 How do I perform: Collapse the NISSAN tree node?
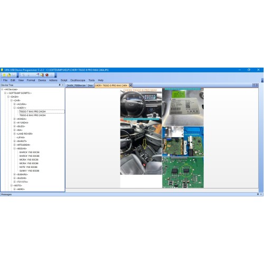click(x=15, y=148)
